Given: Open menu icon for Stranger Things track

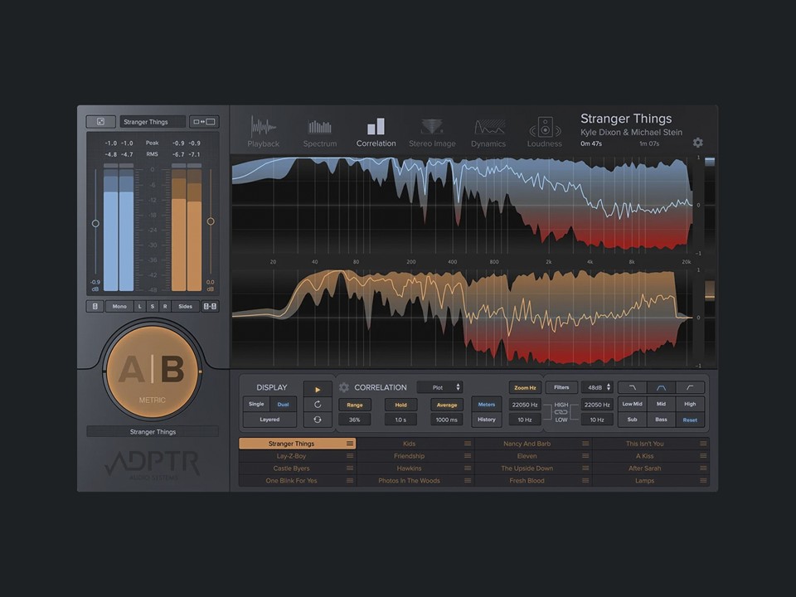Looking at the screenshot, I should 350,444.
